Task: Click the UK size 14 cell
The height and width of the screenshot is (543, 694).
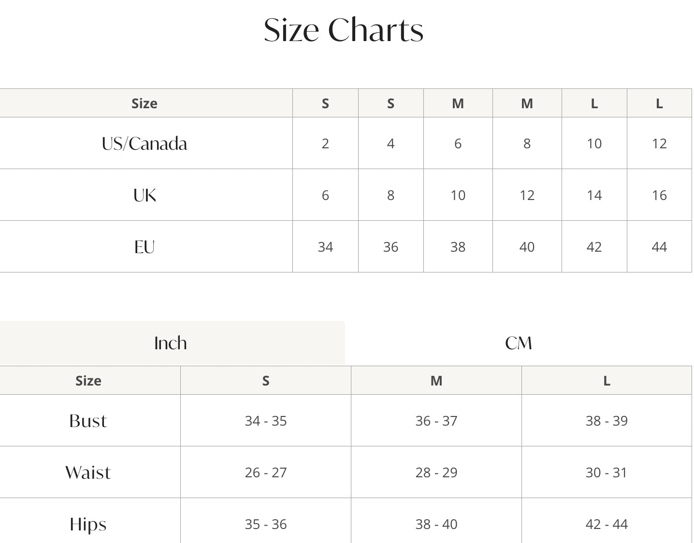Action: pos(594,195)
